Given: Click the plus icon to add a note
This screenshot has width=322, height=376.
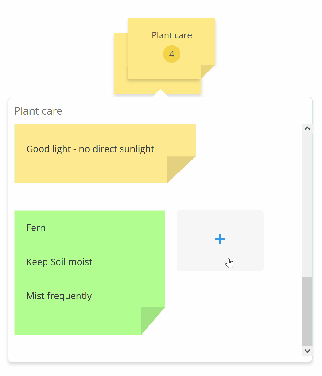Looking at the screenshot, I should coord(220,239).
